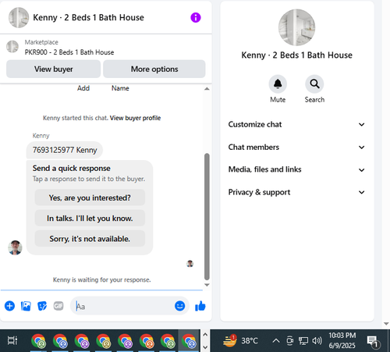
Task: Send a thumbs-up like
Action: tap(200, 306)
